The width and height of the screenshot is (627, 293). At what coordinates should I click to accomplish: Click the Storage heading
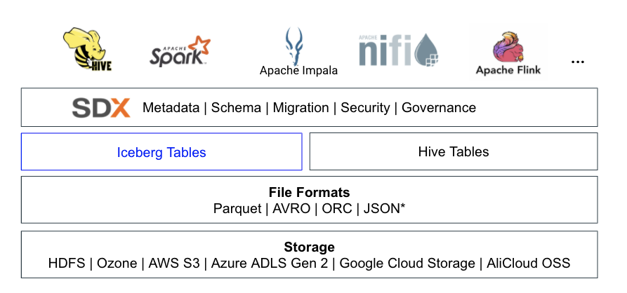pos(309,247)
